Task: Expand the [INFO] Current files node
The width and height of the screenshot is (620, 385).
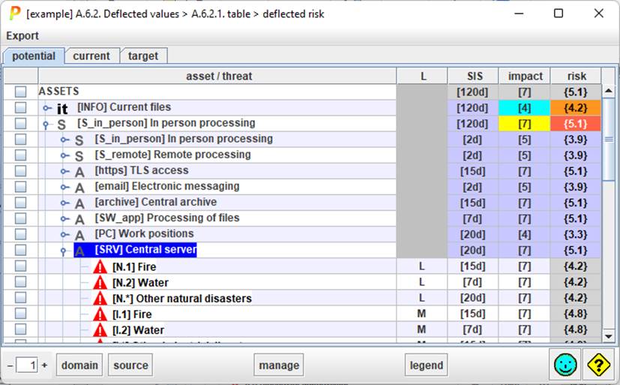Action: pyautogui.click(x=47, y=108)
